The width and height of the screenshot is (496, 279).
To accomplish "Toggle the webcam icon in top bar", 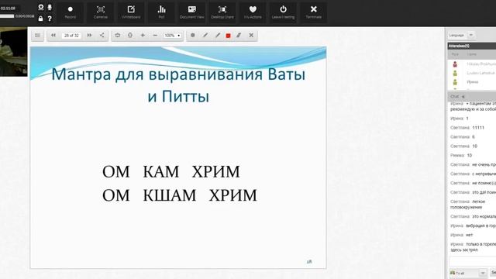I will 41,7.
